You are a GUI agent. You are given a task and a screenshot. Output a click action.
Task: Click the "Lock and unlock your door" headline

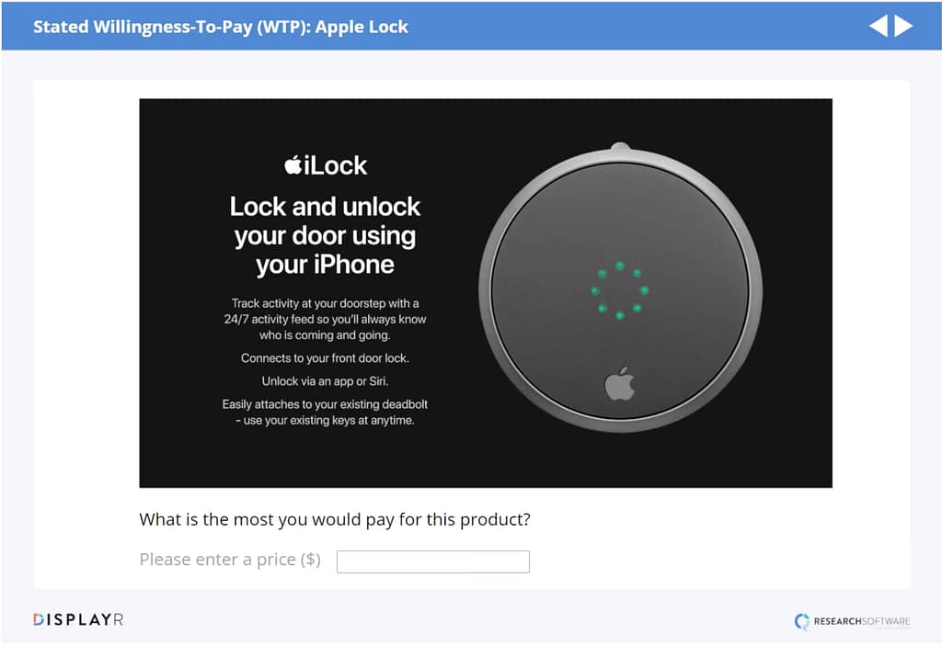pyautogui.click(x=325, y=235)
